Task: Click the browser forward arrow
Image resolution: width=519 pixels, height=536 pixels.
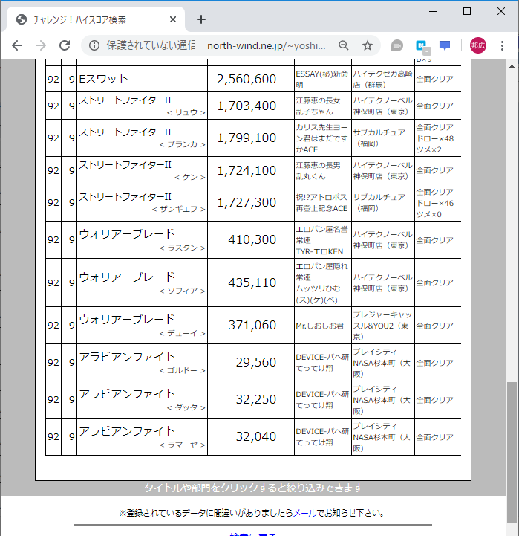Action: point(41,45)
